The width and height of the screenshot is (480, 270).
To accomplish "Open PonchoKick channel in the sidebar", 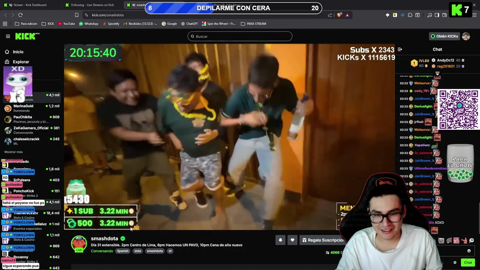I will [32, 193].
